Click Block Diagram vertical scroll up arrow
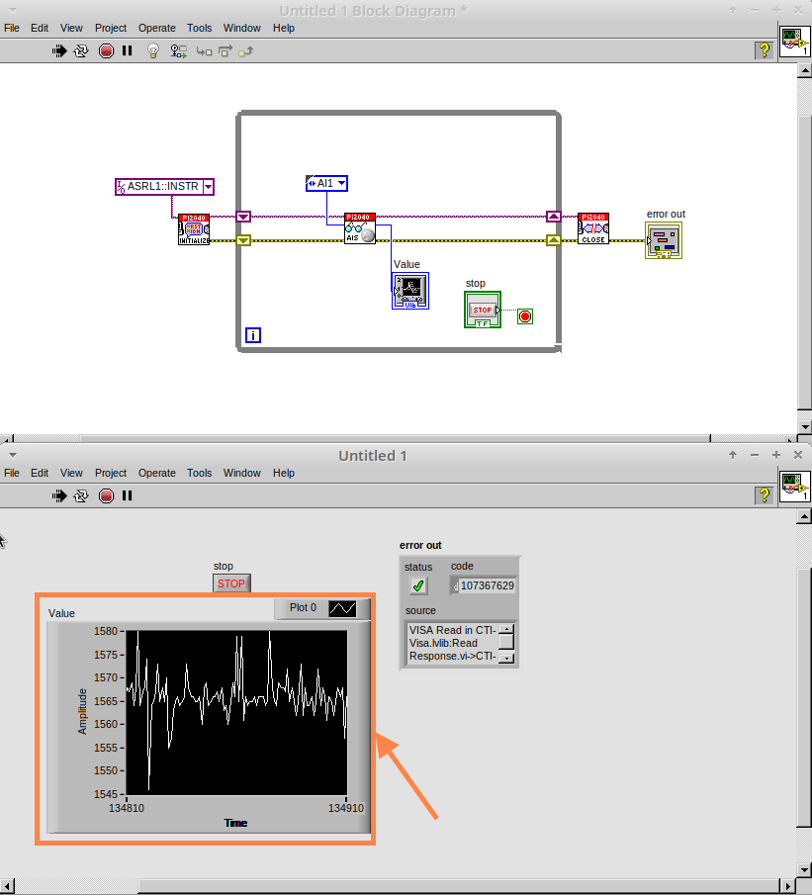The image size is (812, 895). tap(804, 71)
